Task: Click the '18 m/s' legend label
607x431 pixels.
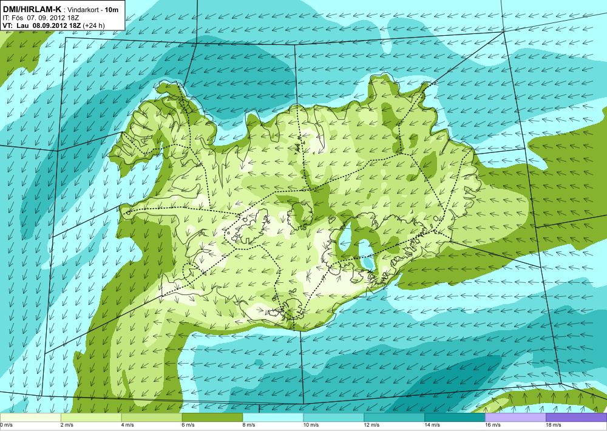Action: tap(554, 425)
